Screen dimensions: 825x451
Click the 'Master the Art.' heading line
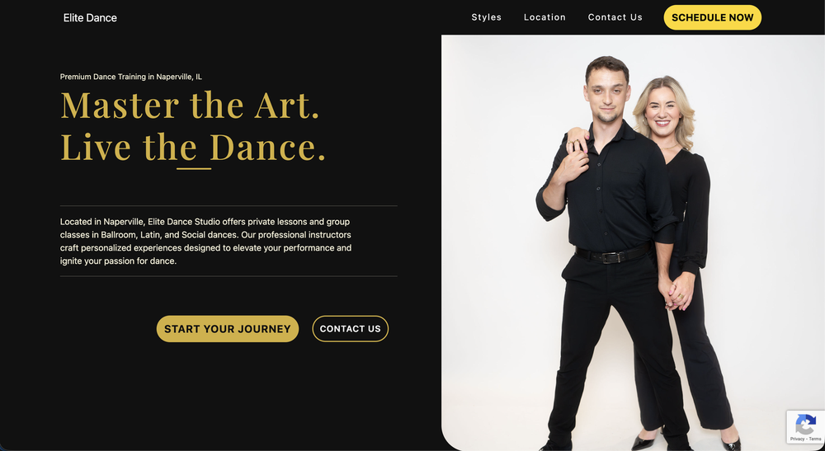tap(190, 106)
